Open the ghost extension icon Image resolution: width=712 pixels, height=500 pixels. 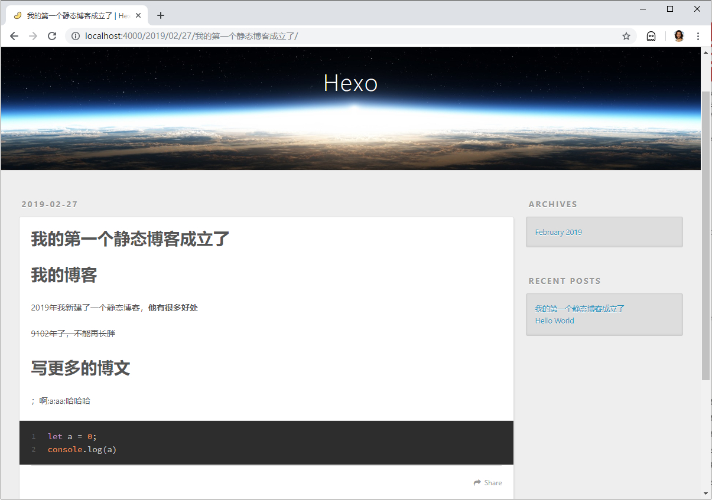[x=651, y=36]
